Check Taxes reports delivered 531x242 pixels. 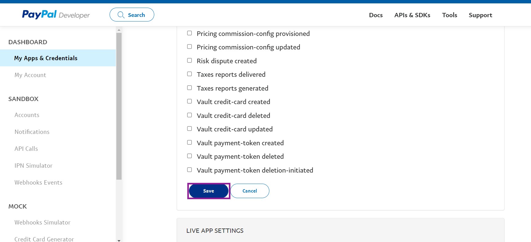(x=190, y=74)
